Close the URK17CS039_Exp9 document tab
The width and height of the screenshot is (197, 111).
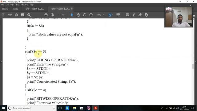pyautogui.click(x=72, y=9)
